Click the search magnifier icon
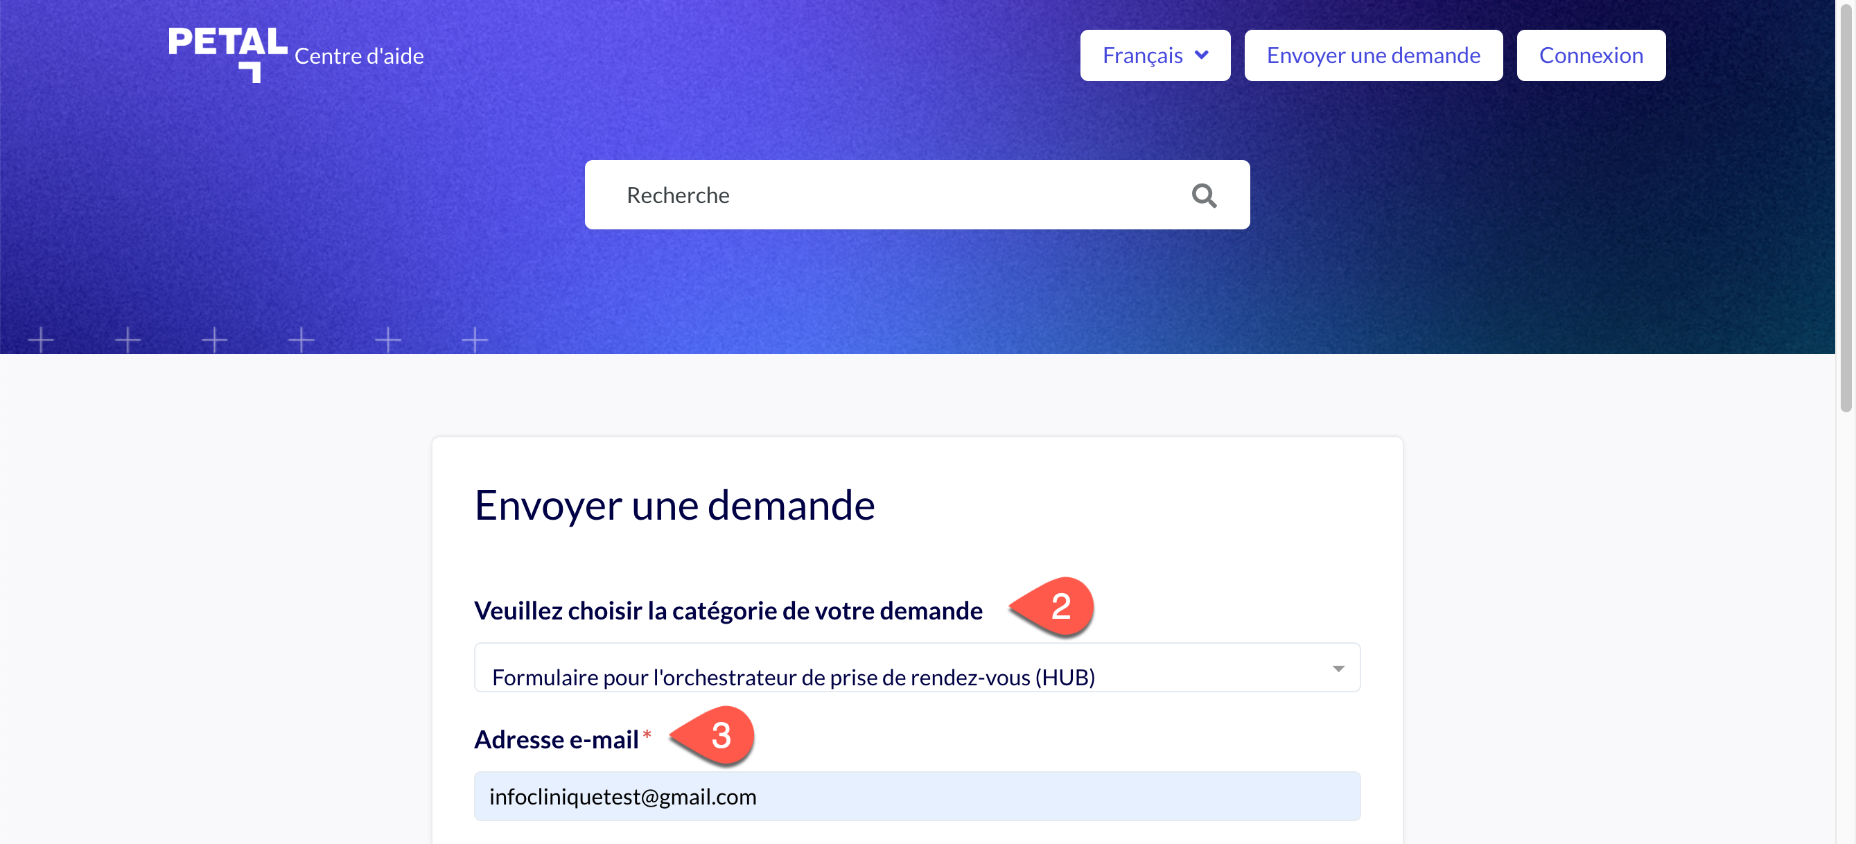 (x=1204, y=195)
